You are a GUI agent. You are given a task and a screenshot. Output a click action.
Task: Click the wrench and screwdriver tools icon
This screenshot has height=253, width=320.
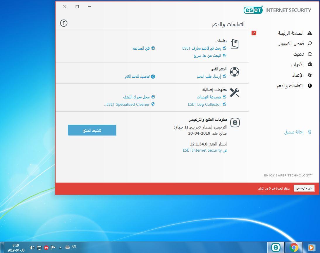point(235,93)
